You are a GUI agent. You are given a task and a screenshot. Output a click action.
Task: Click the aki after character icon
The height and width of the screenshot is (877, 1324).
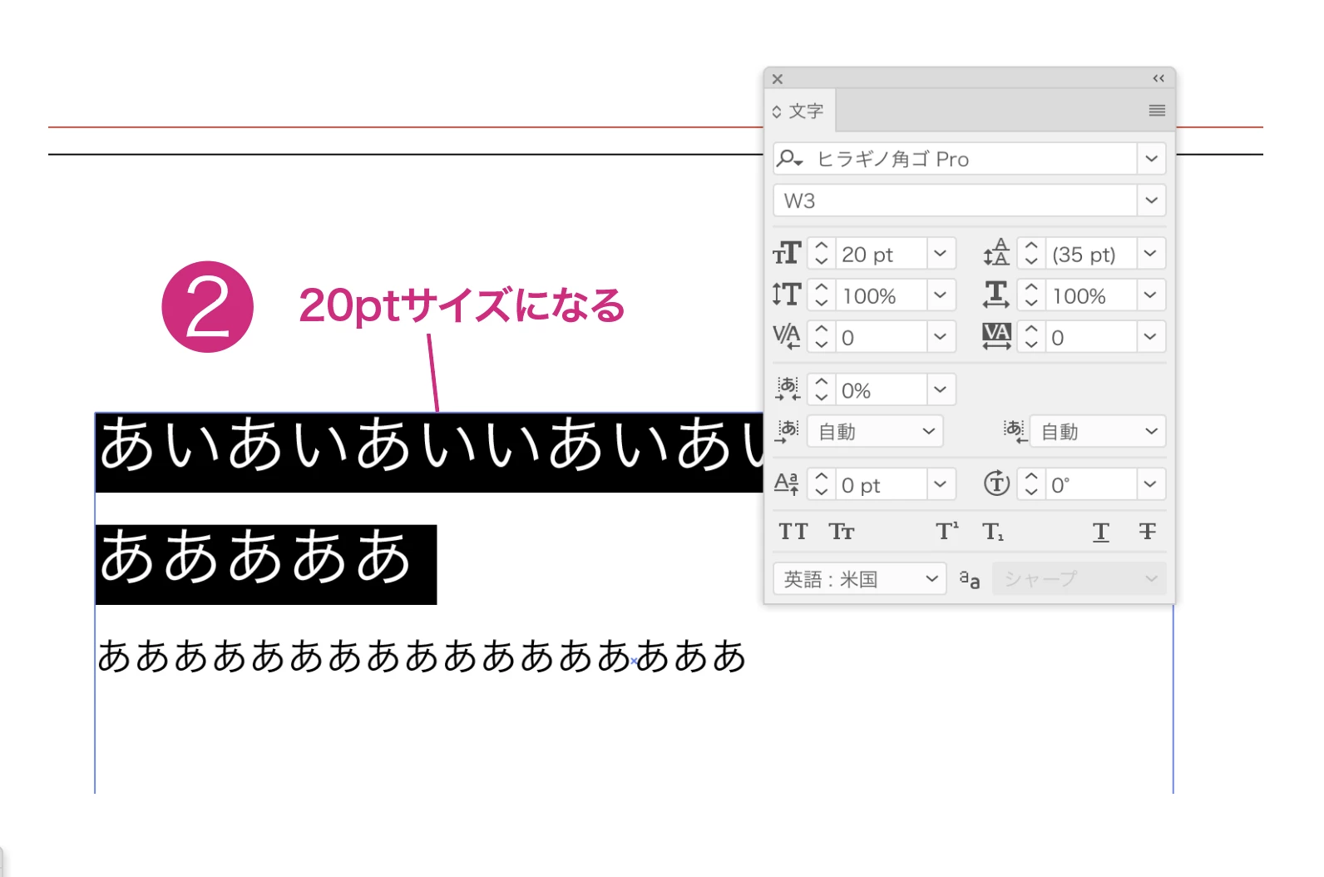click(1015, 431)
